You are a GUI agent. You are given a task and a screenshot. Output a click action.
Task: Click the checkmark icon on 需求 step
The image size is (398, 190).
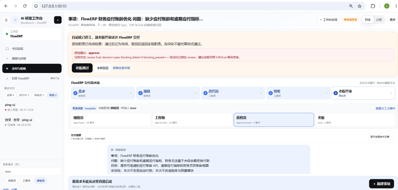tap(76, 93)
